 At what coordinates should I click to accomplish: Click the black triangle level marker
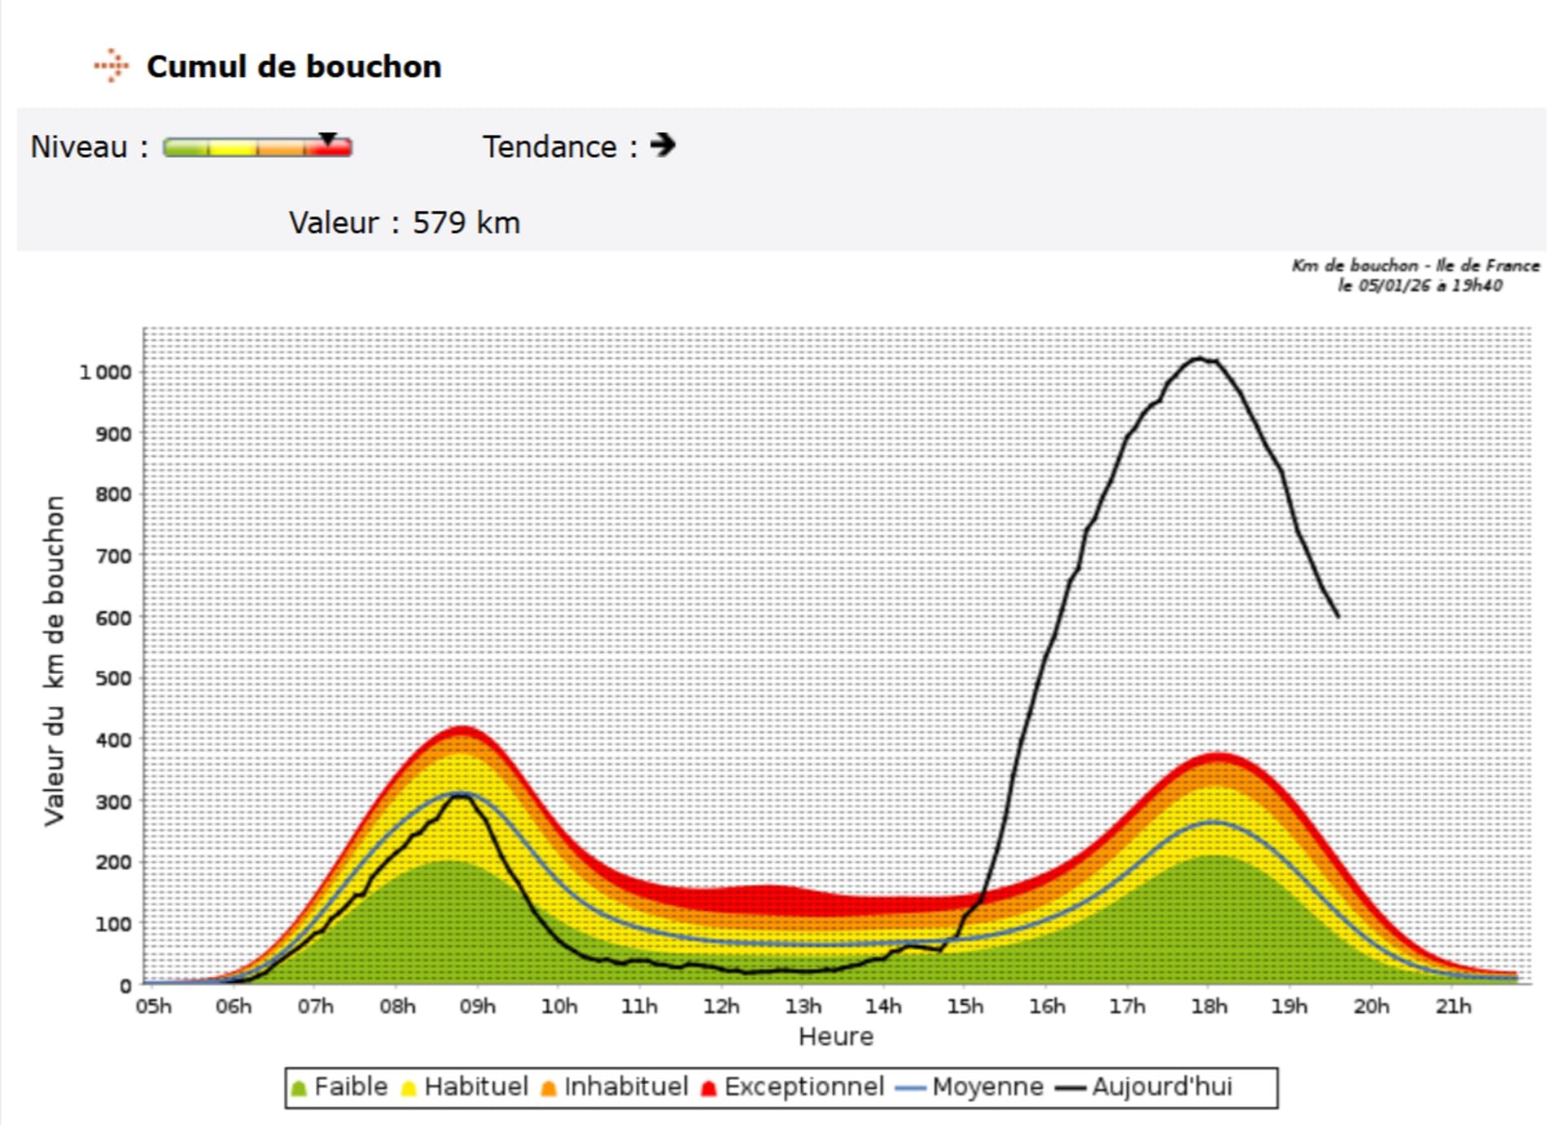coord(327,139)
